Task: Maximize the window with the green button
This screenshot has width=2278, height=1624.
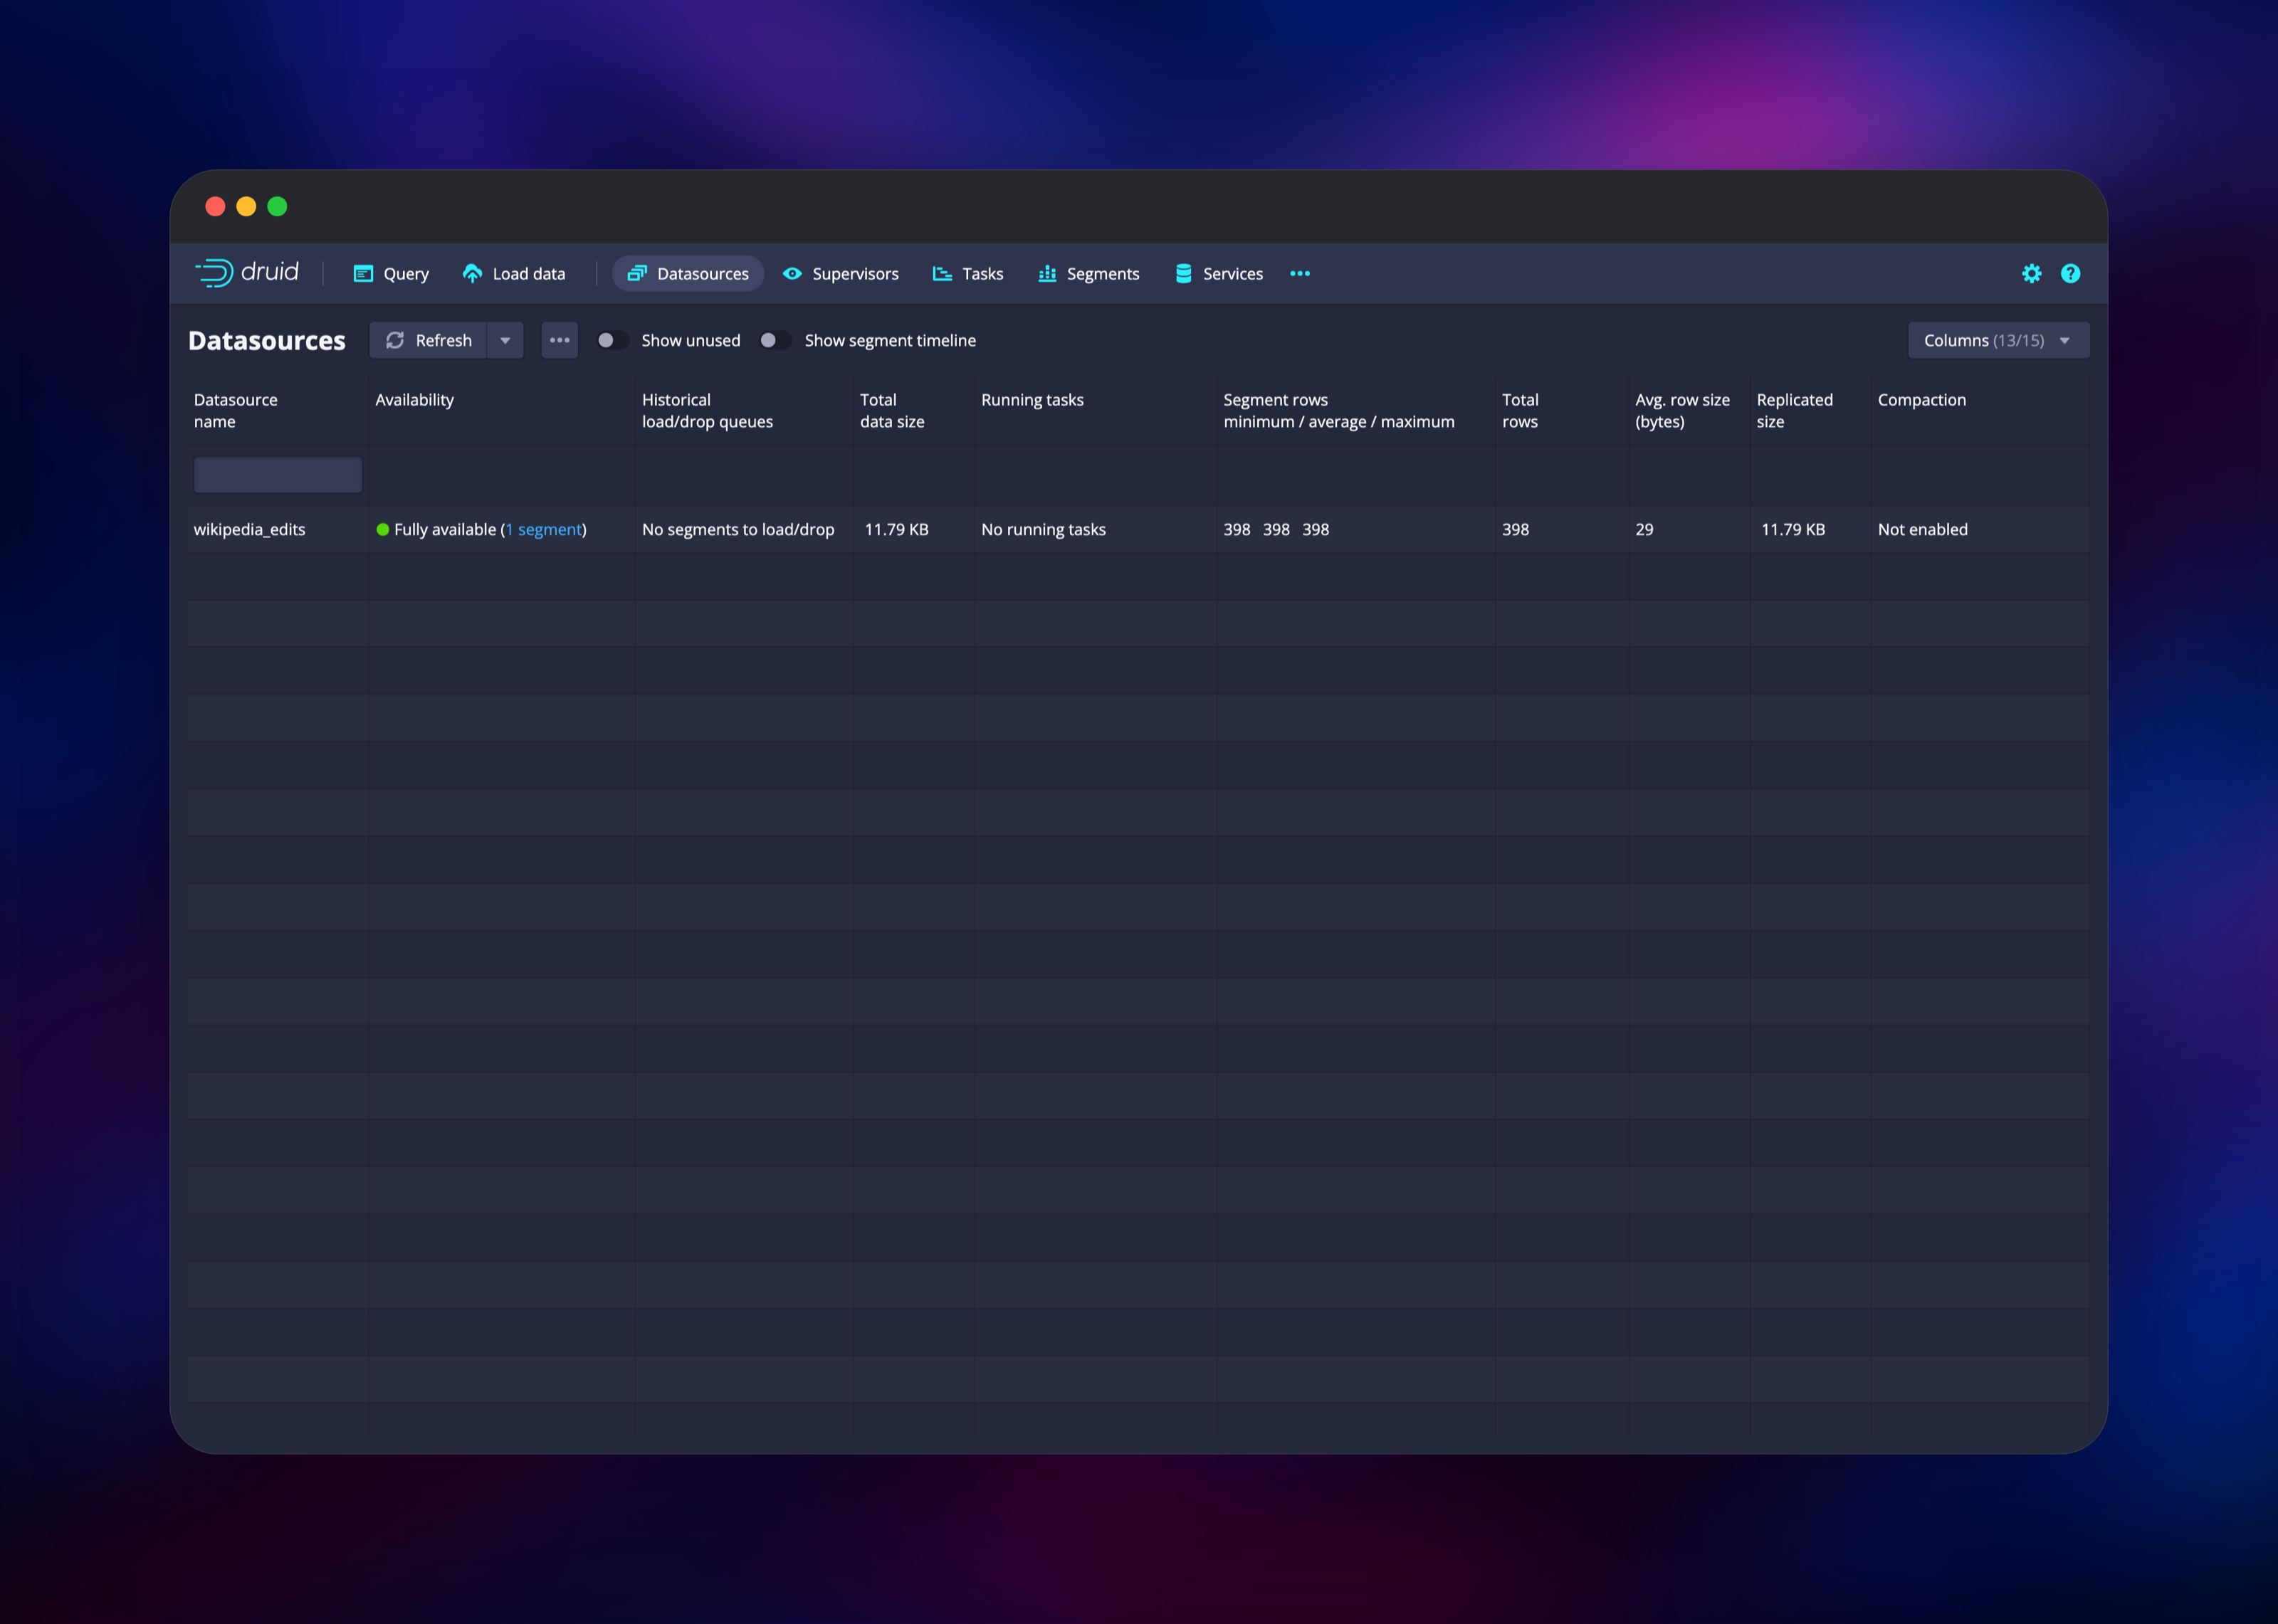Action: tap(277, 207)
